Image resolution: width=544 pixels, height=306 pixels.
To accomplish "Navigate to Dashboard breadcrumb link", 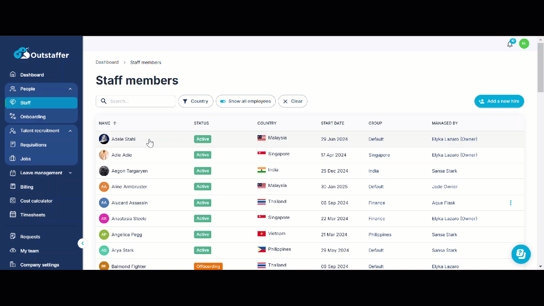I will tap(107, 62).
